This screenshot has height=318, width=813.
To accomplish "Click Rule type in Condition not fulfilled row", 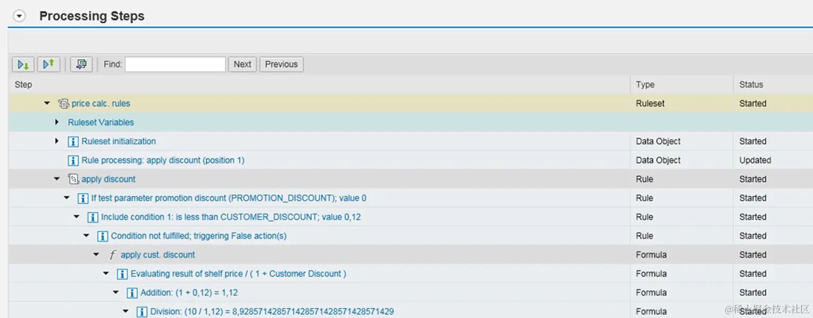I will (645, 236).
